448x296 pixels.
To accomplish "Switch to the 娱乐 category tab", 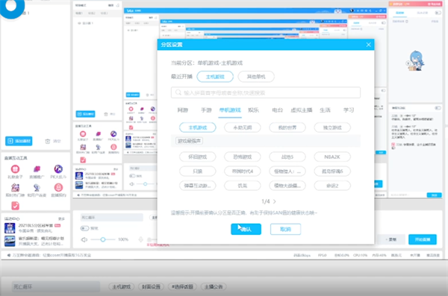I will pos(253,110).
